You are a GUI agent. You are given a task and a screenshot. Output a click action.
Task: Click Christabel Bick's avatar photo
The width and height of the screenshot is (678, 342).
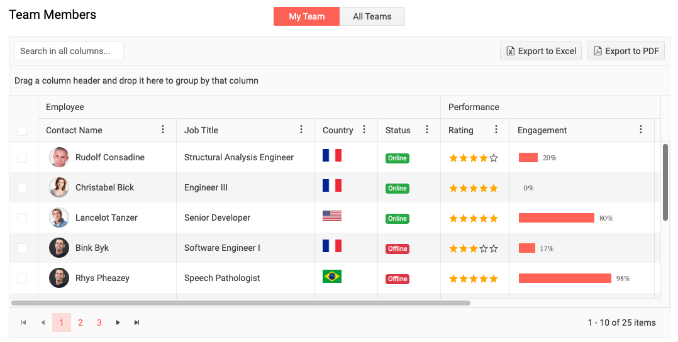click(59, 187)
